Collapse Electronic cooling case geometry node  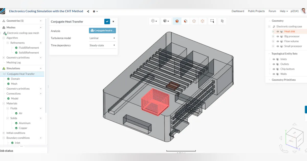(x=269, y=26)
